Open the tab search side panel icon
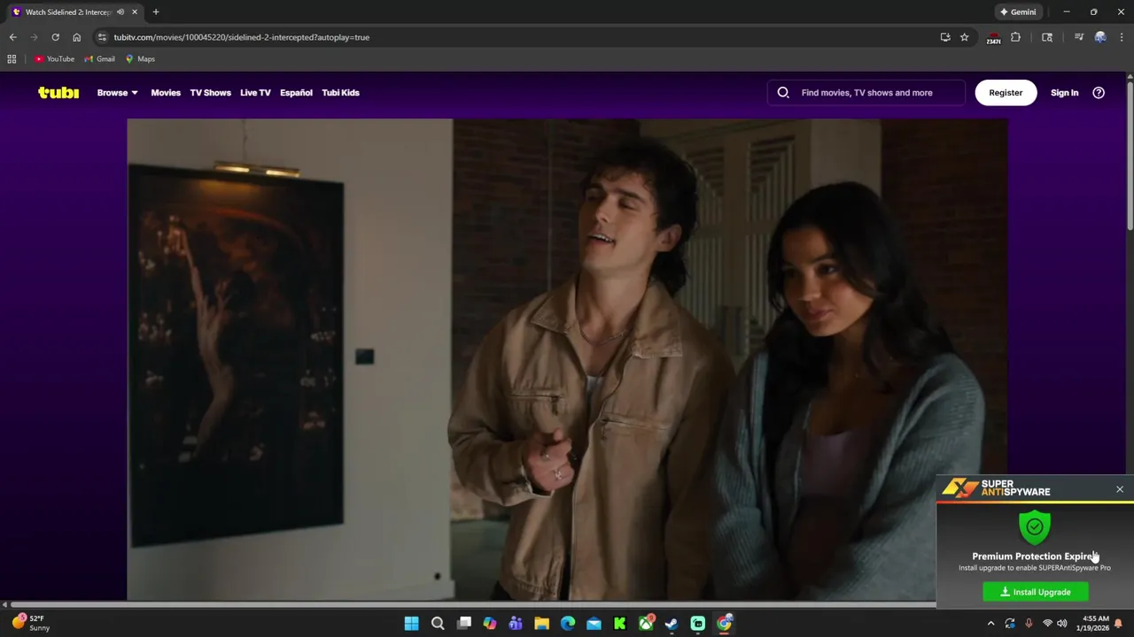The width and height of the screenshot is (1134, 637). pyautogui.click(x=1047, y=37)
